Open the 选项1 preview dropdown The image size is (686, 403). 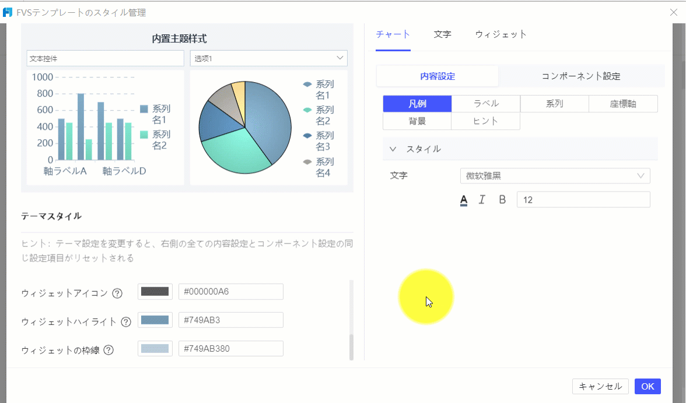coord(268,58)
